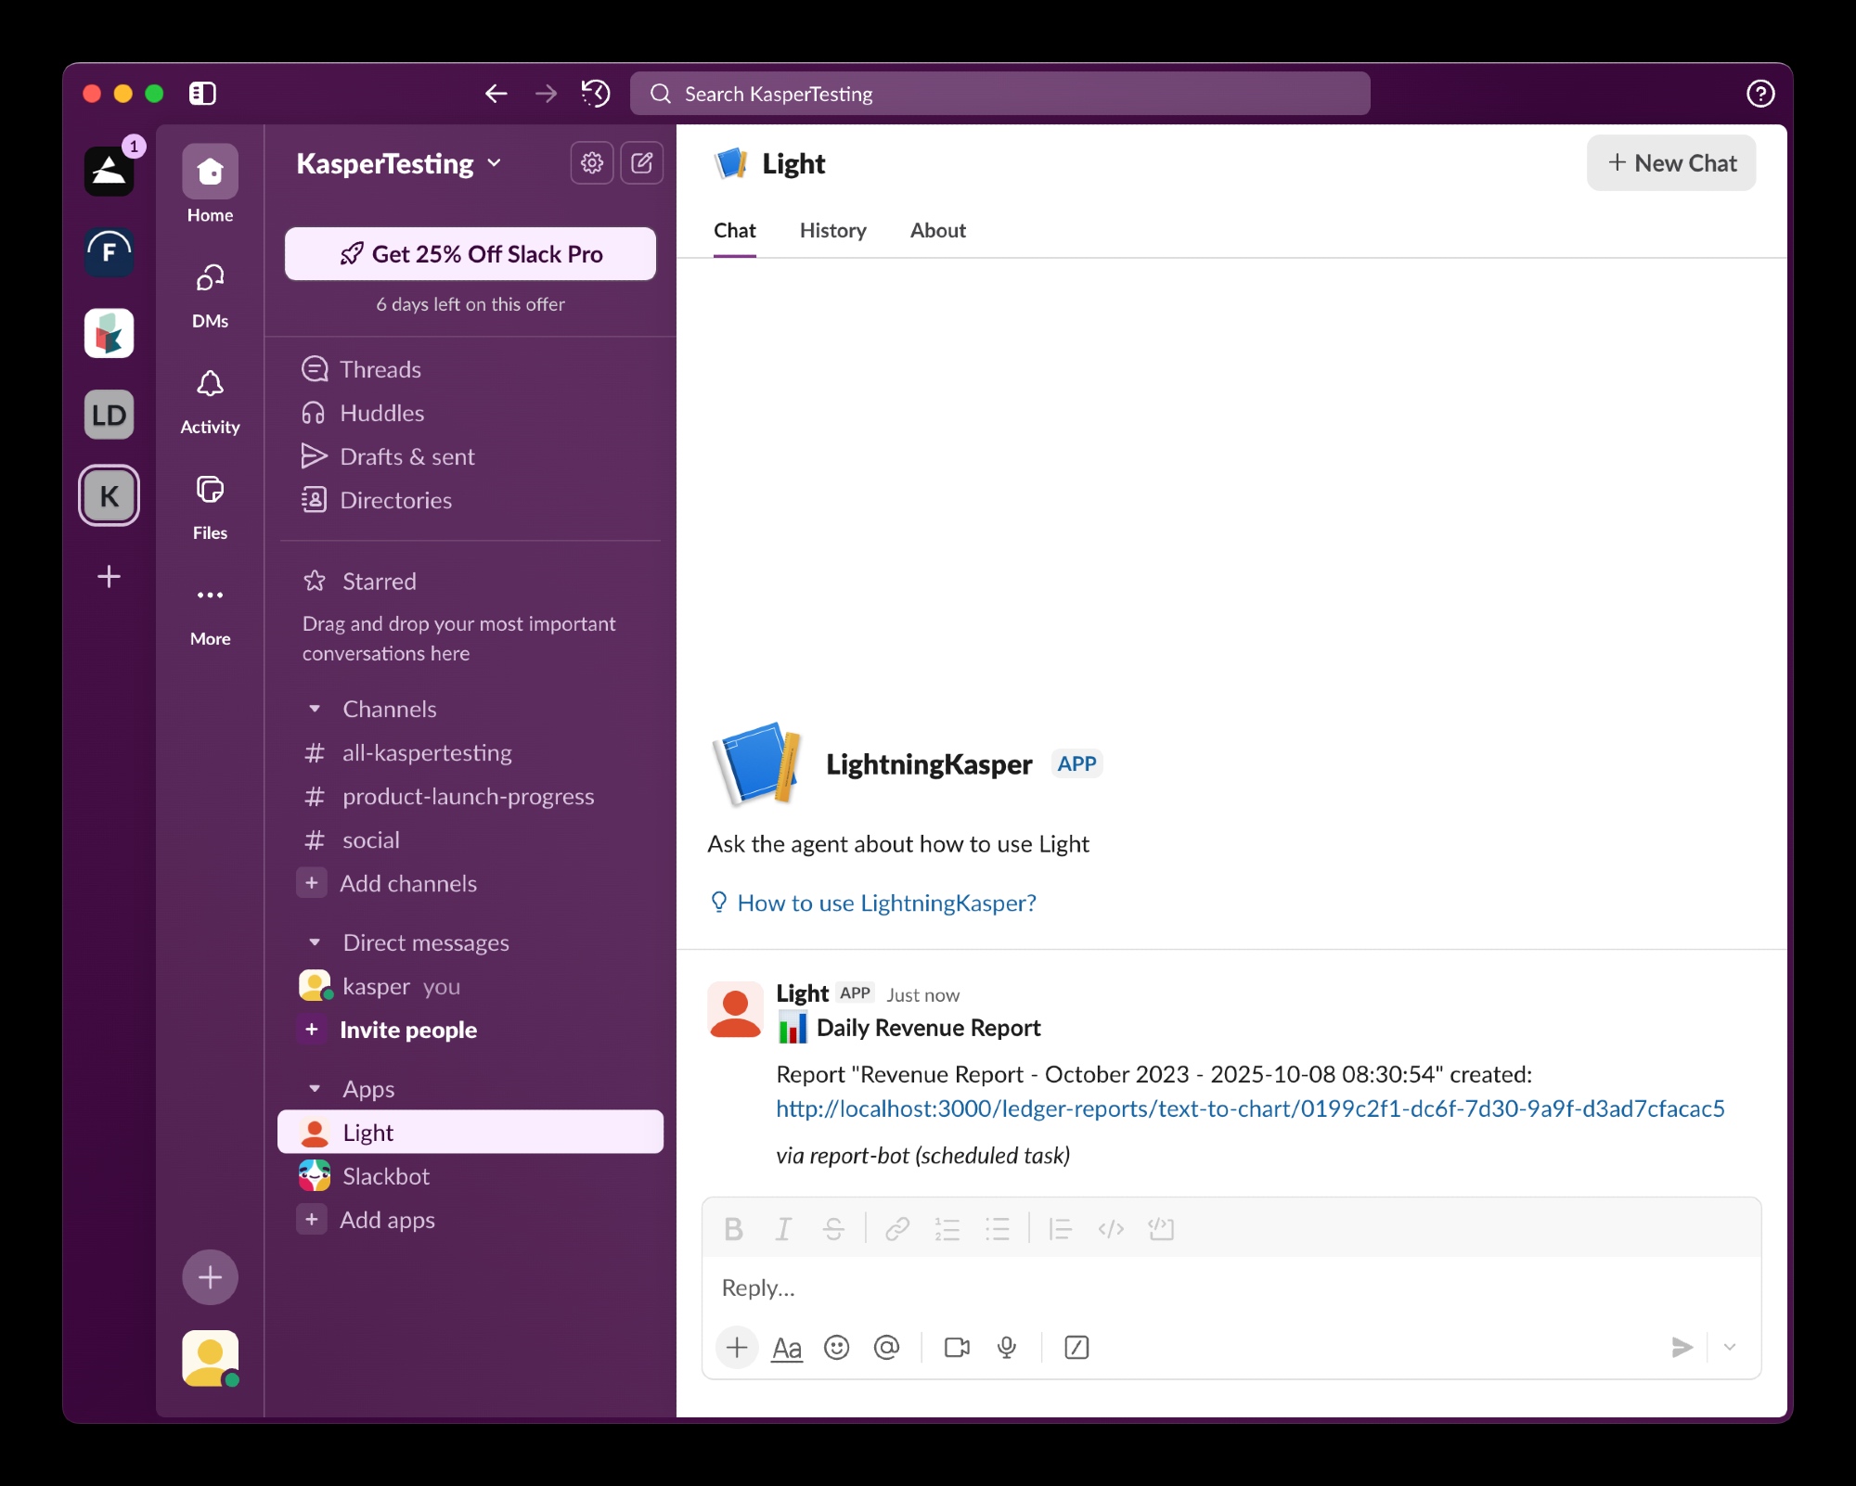This screenshot has width=1856, height=1486.
Task: Select the Chat tab
Action: [x=734, y=230]
